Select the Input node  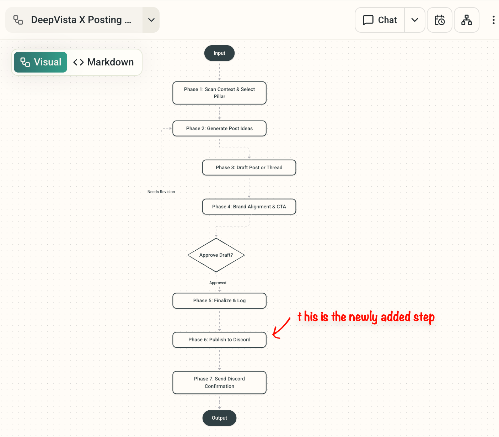(219, 53)
